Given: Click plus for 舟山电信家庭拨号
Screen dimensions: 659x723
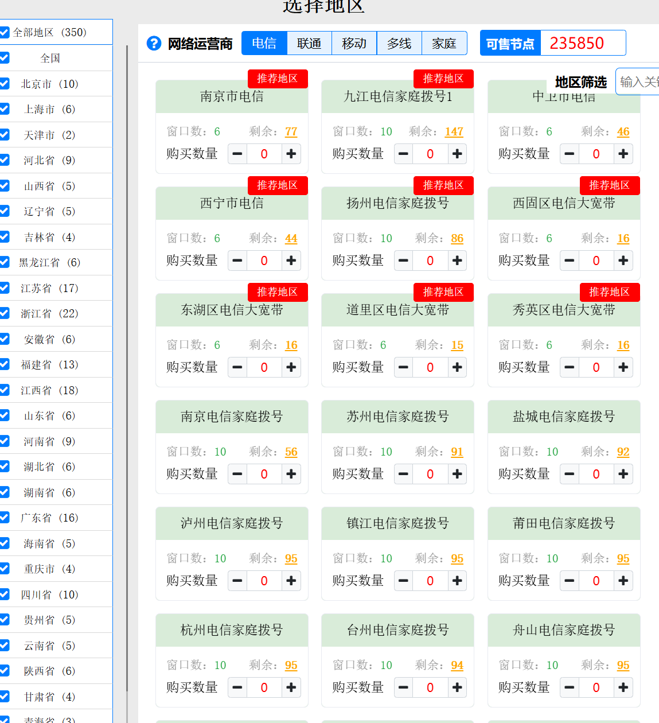Looking at the screenshot, I should point(623,687).
